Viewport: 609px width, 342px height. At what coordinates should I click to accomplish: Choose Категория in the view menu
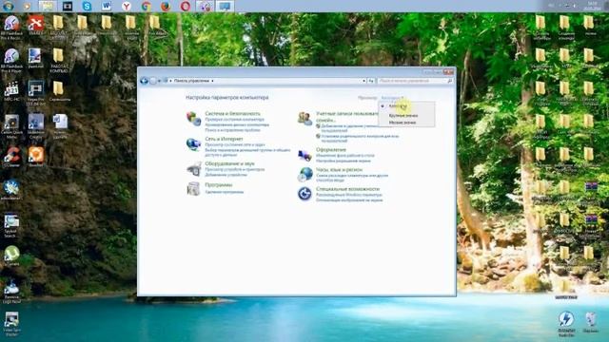coord(406,105)
